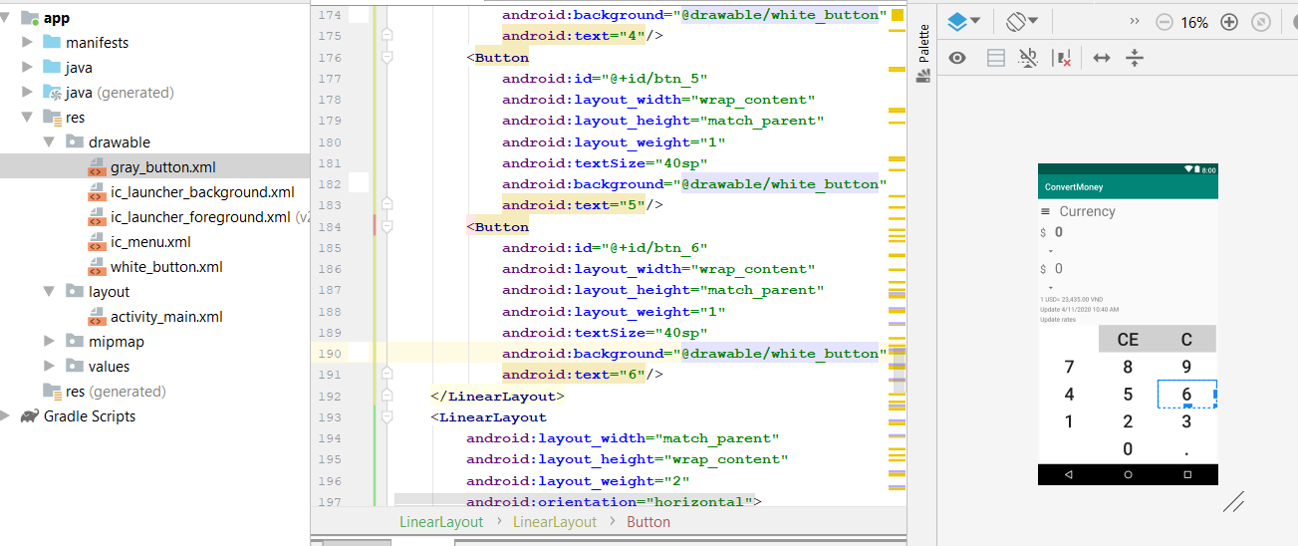
Task: Select the second LinearLayout breadcrumb
Action: 555,522
